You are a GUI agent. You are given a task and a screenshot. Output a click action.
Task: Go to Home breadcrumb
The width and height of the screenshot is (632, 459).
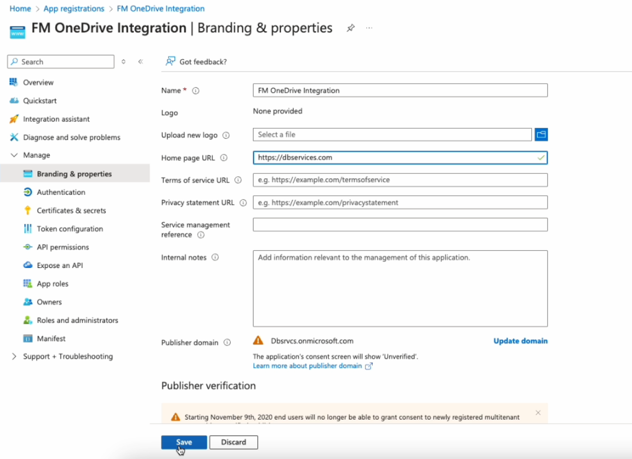[x=20, y=8]
